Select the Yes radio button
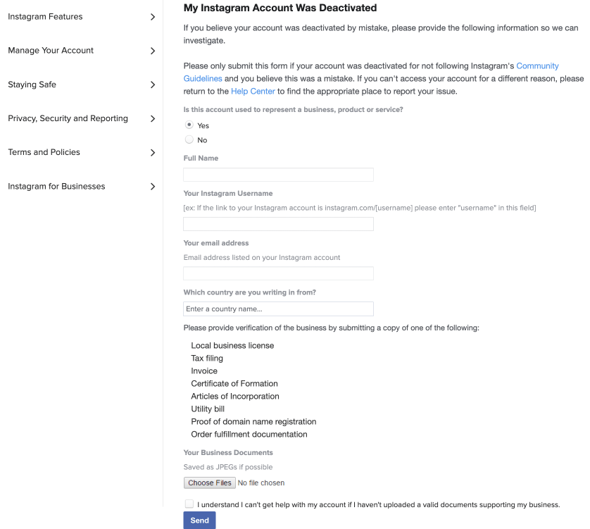Image resolution: width=590 pixels, height=529 pixels. [x=189, y=125]
